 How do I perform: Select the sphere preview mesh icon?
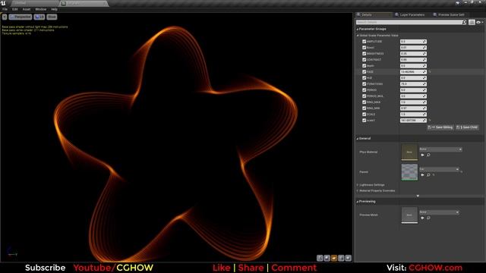[x=327, y=258]
